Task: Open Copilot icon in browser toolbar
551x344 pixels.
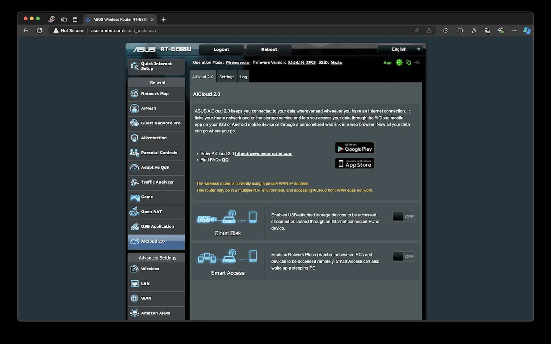Action: click(x=527, y=30)
